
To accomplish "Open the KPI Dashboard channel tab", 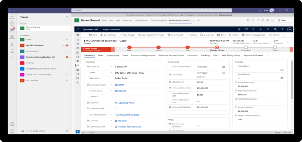I will tap(141, 20).
